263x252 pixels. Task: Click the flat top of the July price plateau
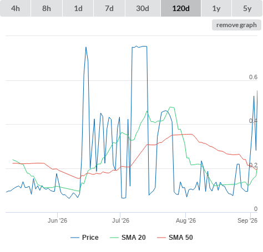click(x=139, y=47)
